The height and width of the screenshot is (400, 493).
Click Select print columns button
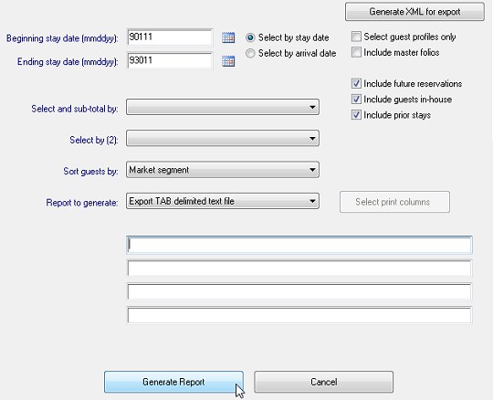[394, 202]
